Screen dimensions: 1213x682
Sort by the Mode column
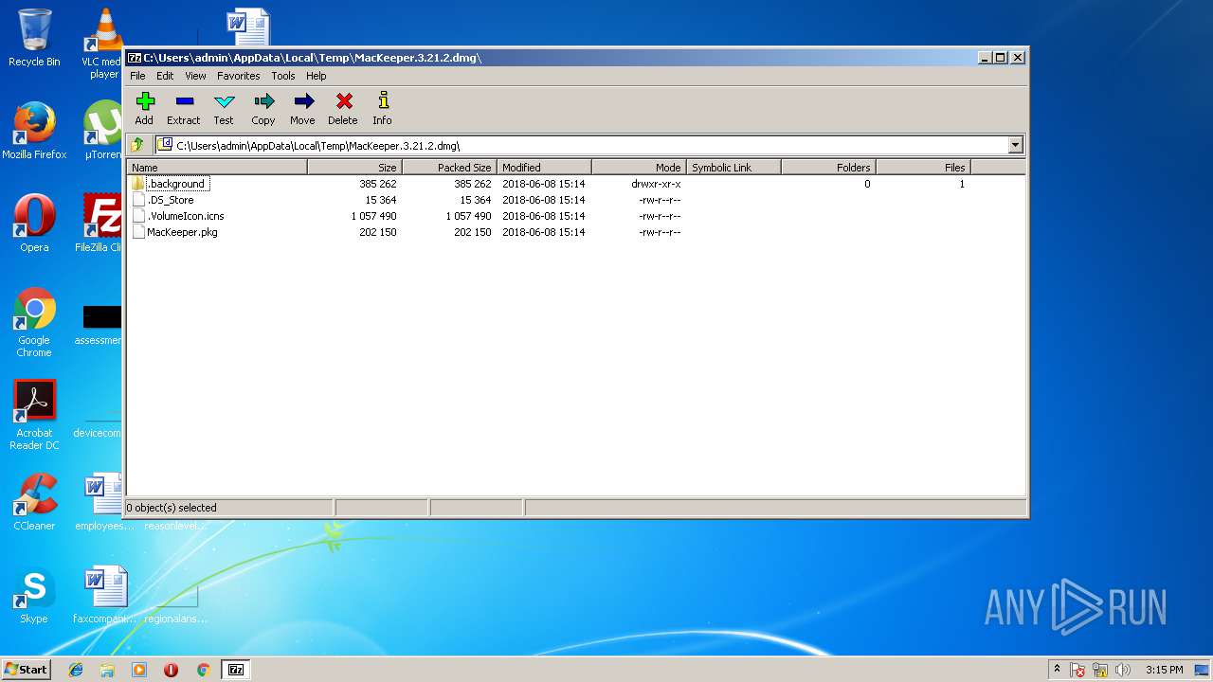639,168
